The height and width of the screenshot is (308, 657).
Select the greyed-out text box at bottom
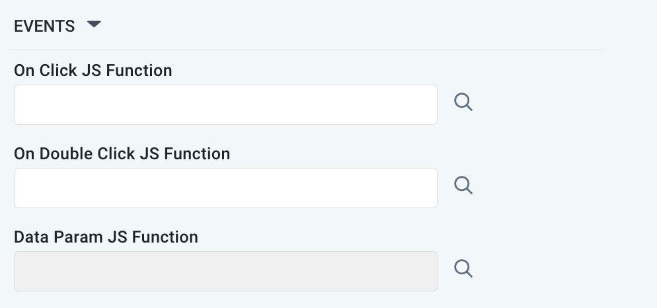(x=225, y=271)
